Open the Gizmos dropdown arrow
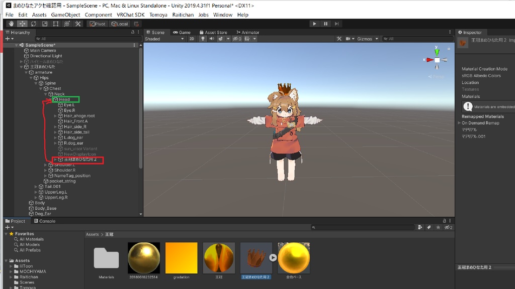 point(377,39)
